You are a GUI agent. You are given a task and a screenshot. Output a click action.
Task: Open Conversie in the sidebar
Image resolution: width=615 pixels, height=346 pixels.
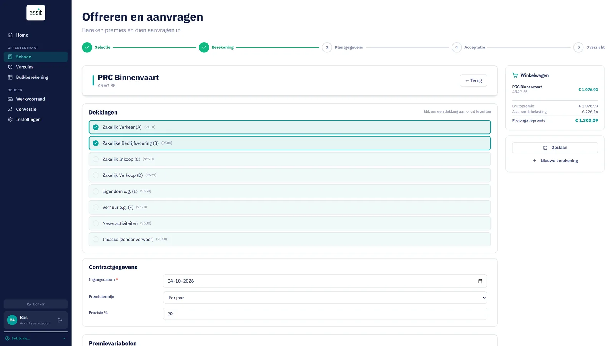tap(36, 109)
